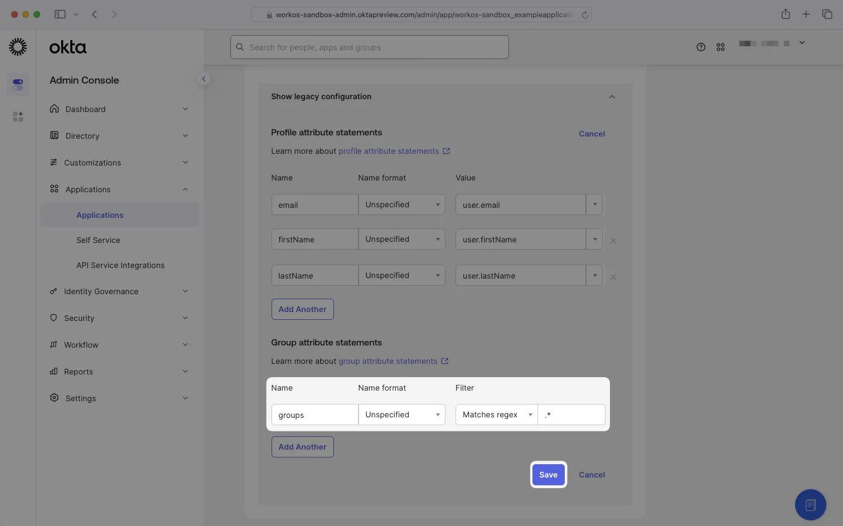Focus the people, apps and groups search field

(x=370, y=47)
